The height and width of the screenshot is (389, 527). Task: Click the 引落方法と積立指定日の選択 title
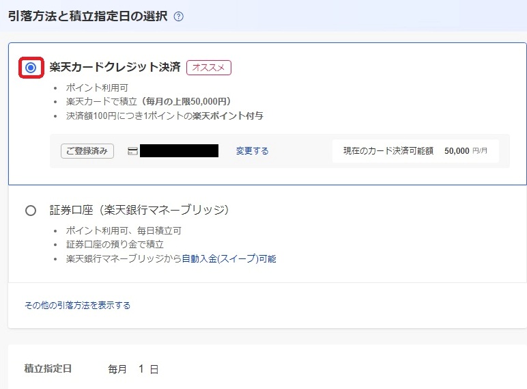pyautogui.click(x=88, y=16)
